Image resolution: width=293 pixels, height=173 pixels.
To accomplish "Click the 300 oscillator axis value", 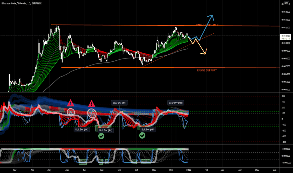I will coord(283,102).
